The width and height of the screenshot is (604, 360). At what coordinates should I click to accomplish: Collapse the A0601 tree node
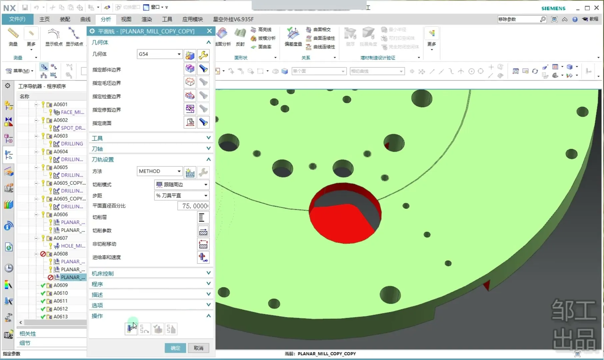(x=36, y=105)
